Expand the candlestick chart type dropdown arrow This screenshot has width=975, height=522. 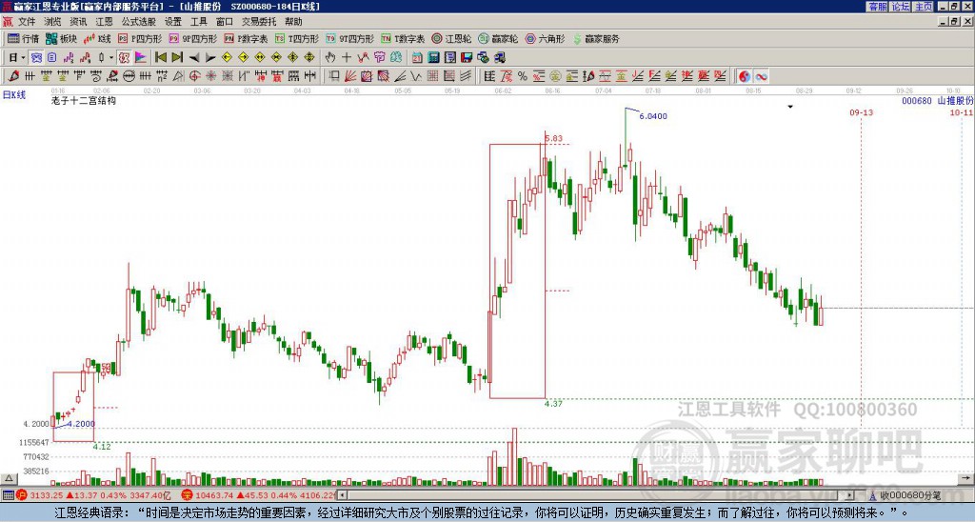111,57
